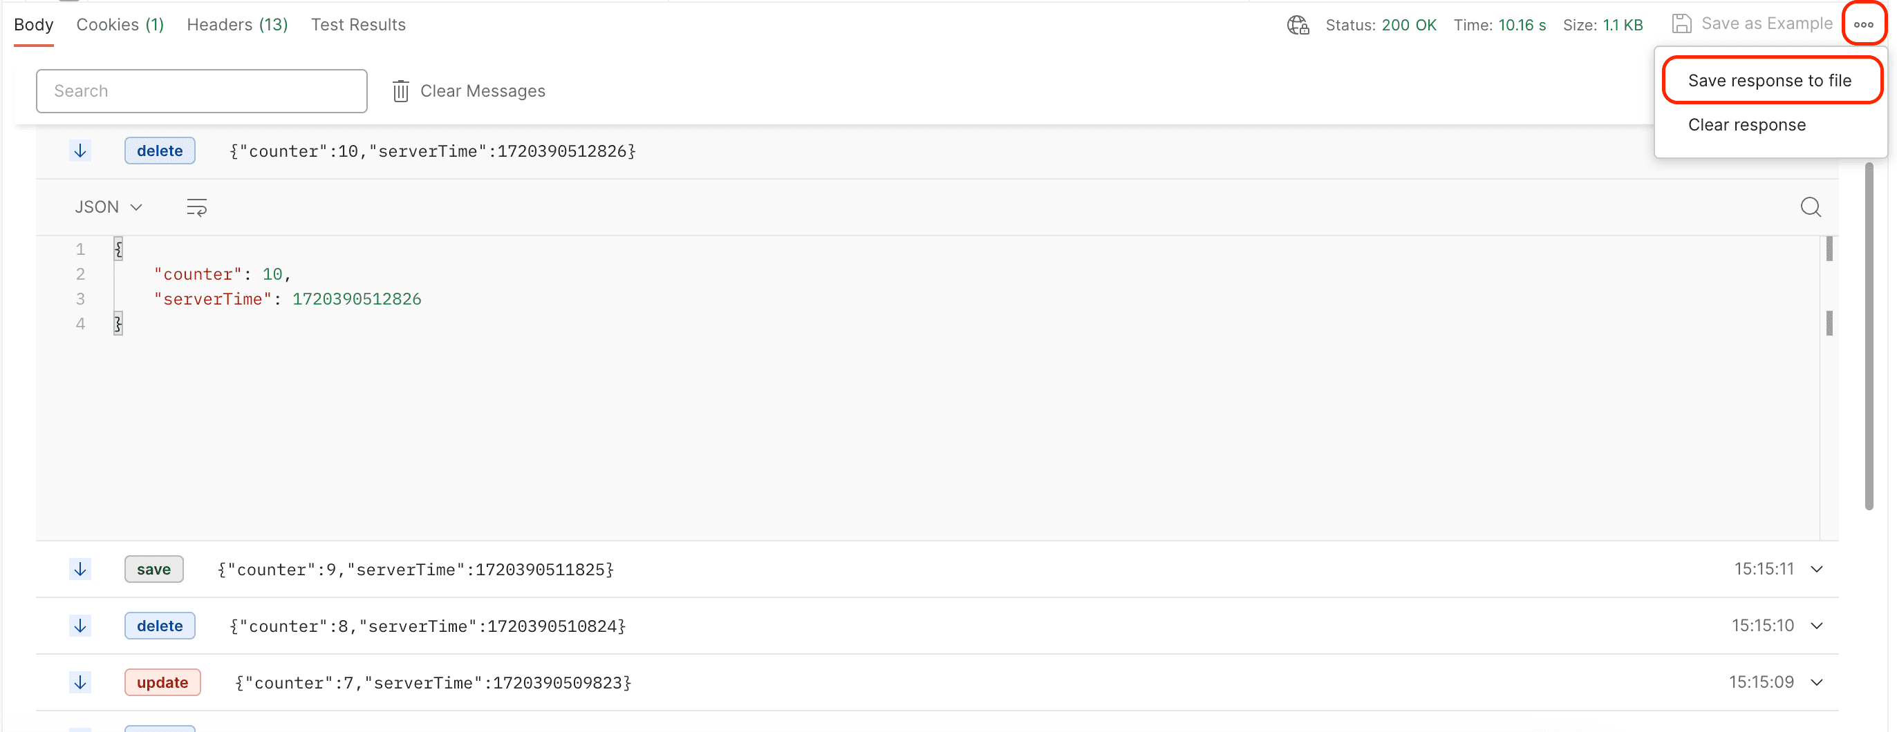Click the down arrow of the counter 10 message
Screen dimensions: 1897x732
pos(80,151)
